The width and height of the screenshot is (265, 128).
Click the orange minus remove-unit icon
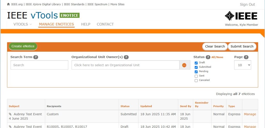pyautogui.click(x=184, y=65)
